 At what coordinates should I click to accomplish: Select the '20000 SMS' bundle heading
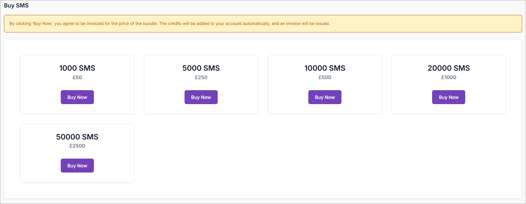[448, 68]
